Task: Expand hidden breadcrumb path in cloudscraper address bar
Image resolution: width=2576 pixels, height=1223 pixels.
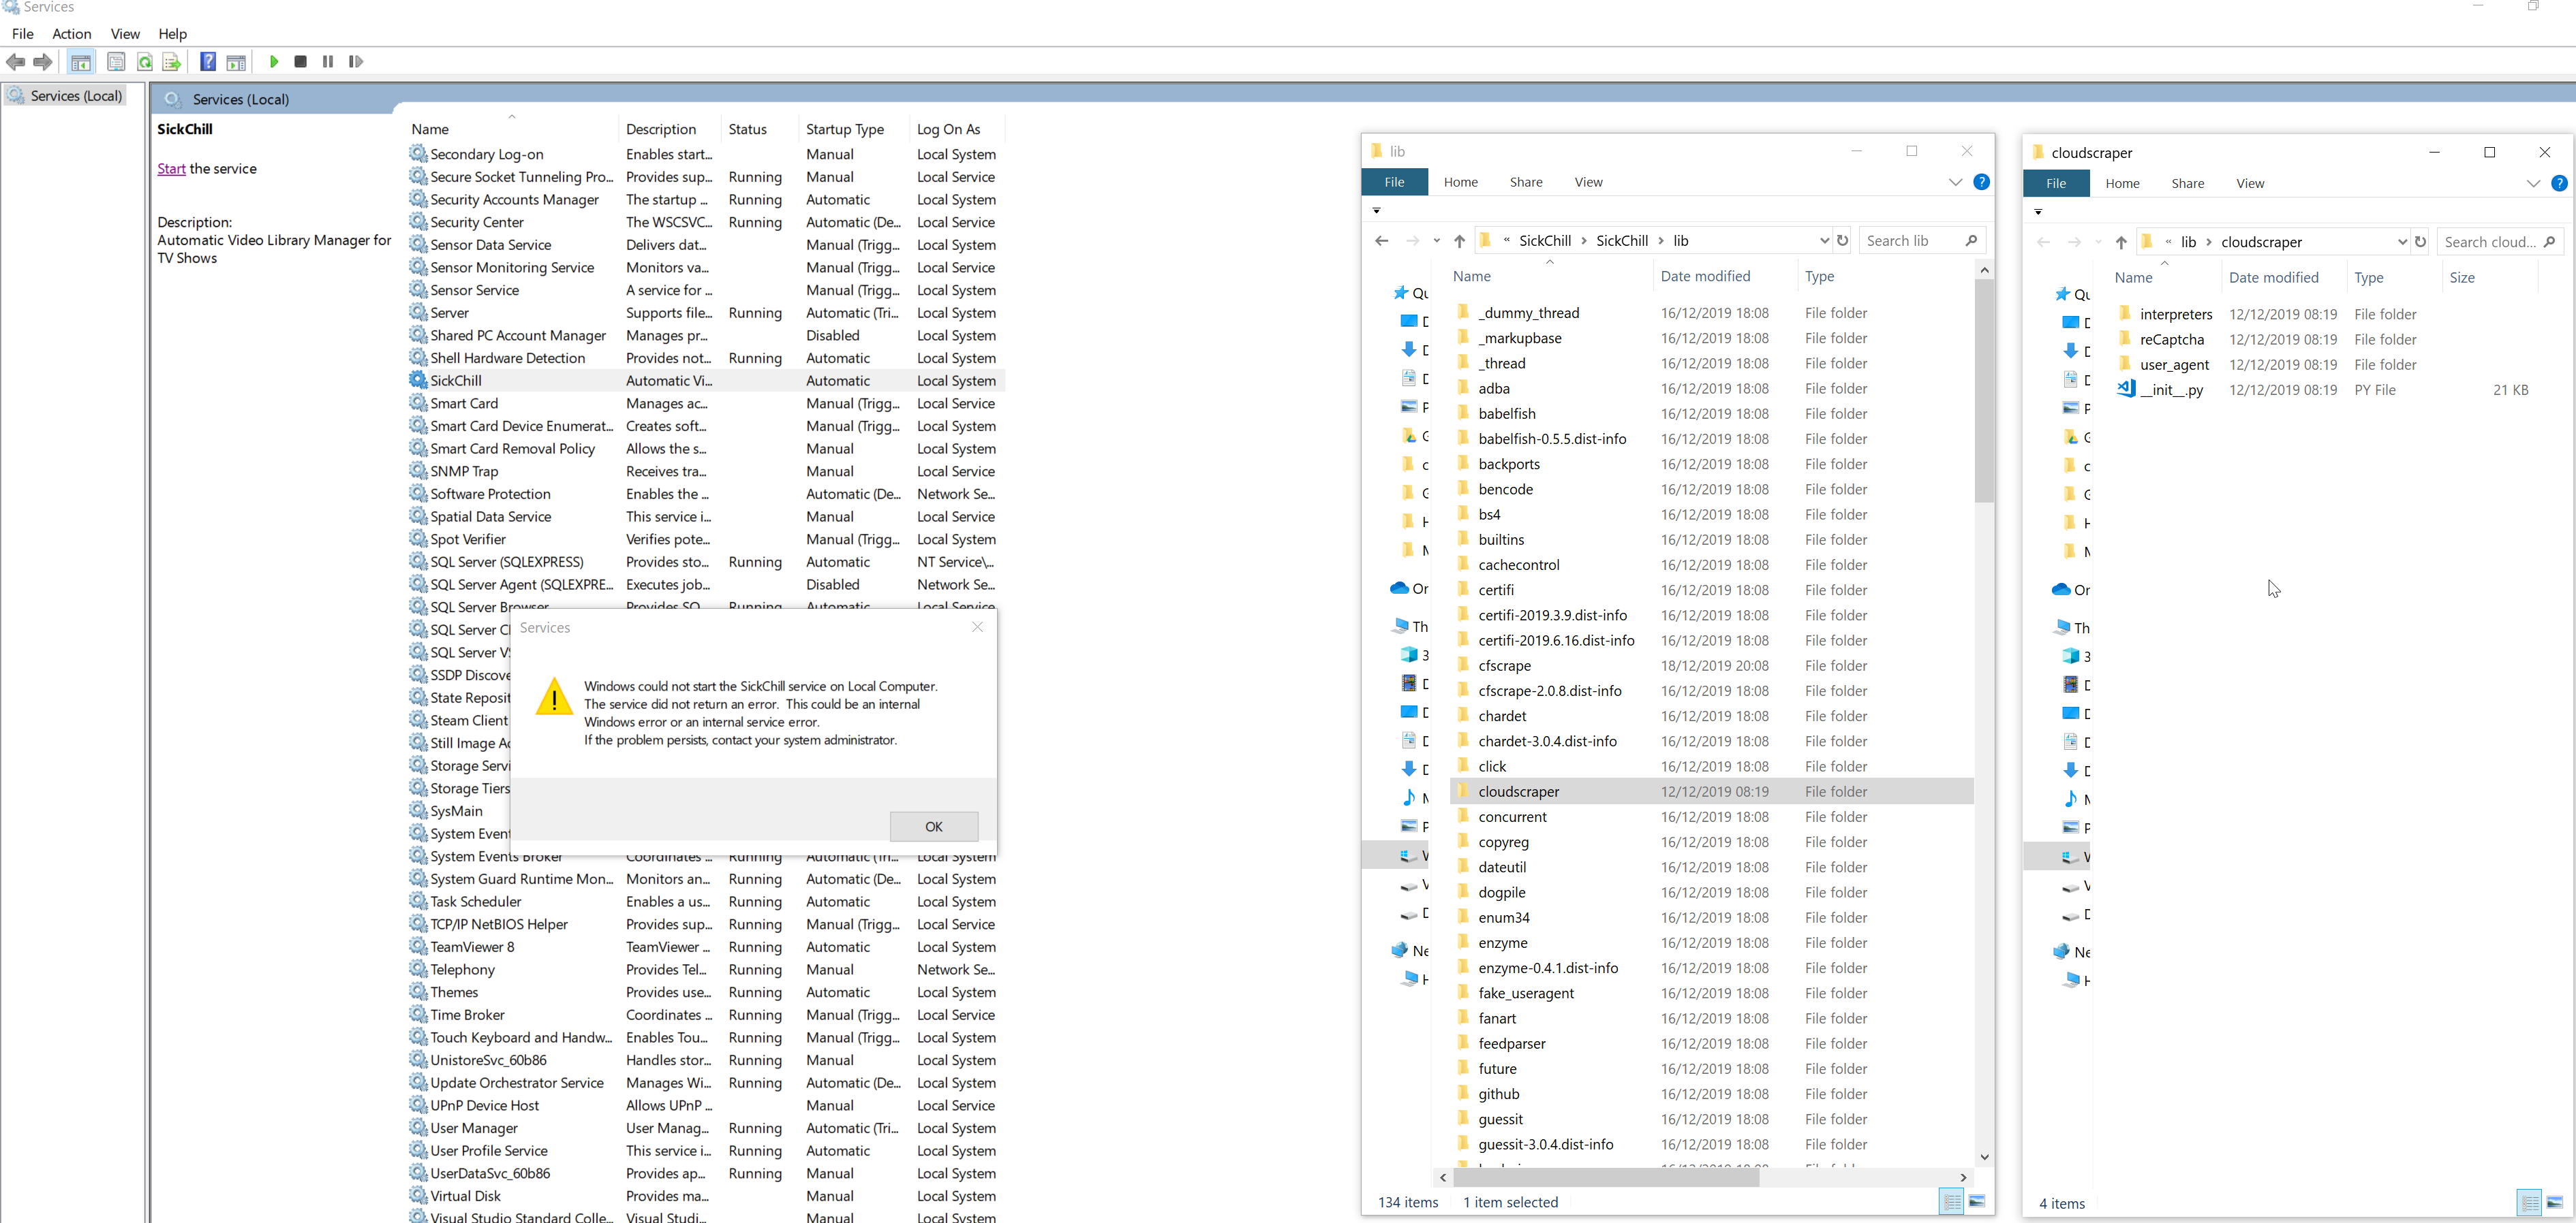Action: [x=2168, y=242]
